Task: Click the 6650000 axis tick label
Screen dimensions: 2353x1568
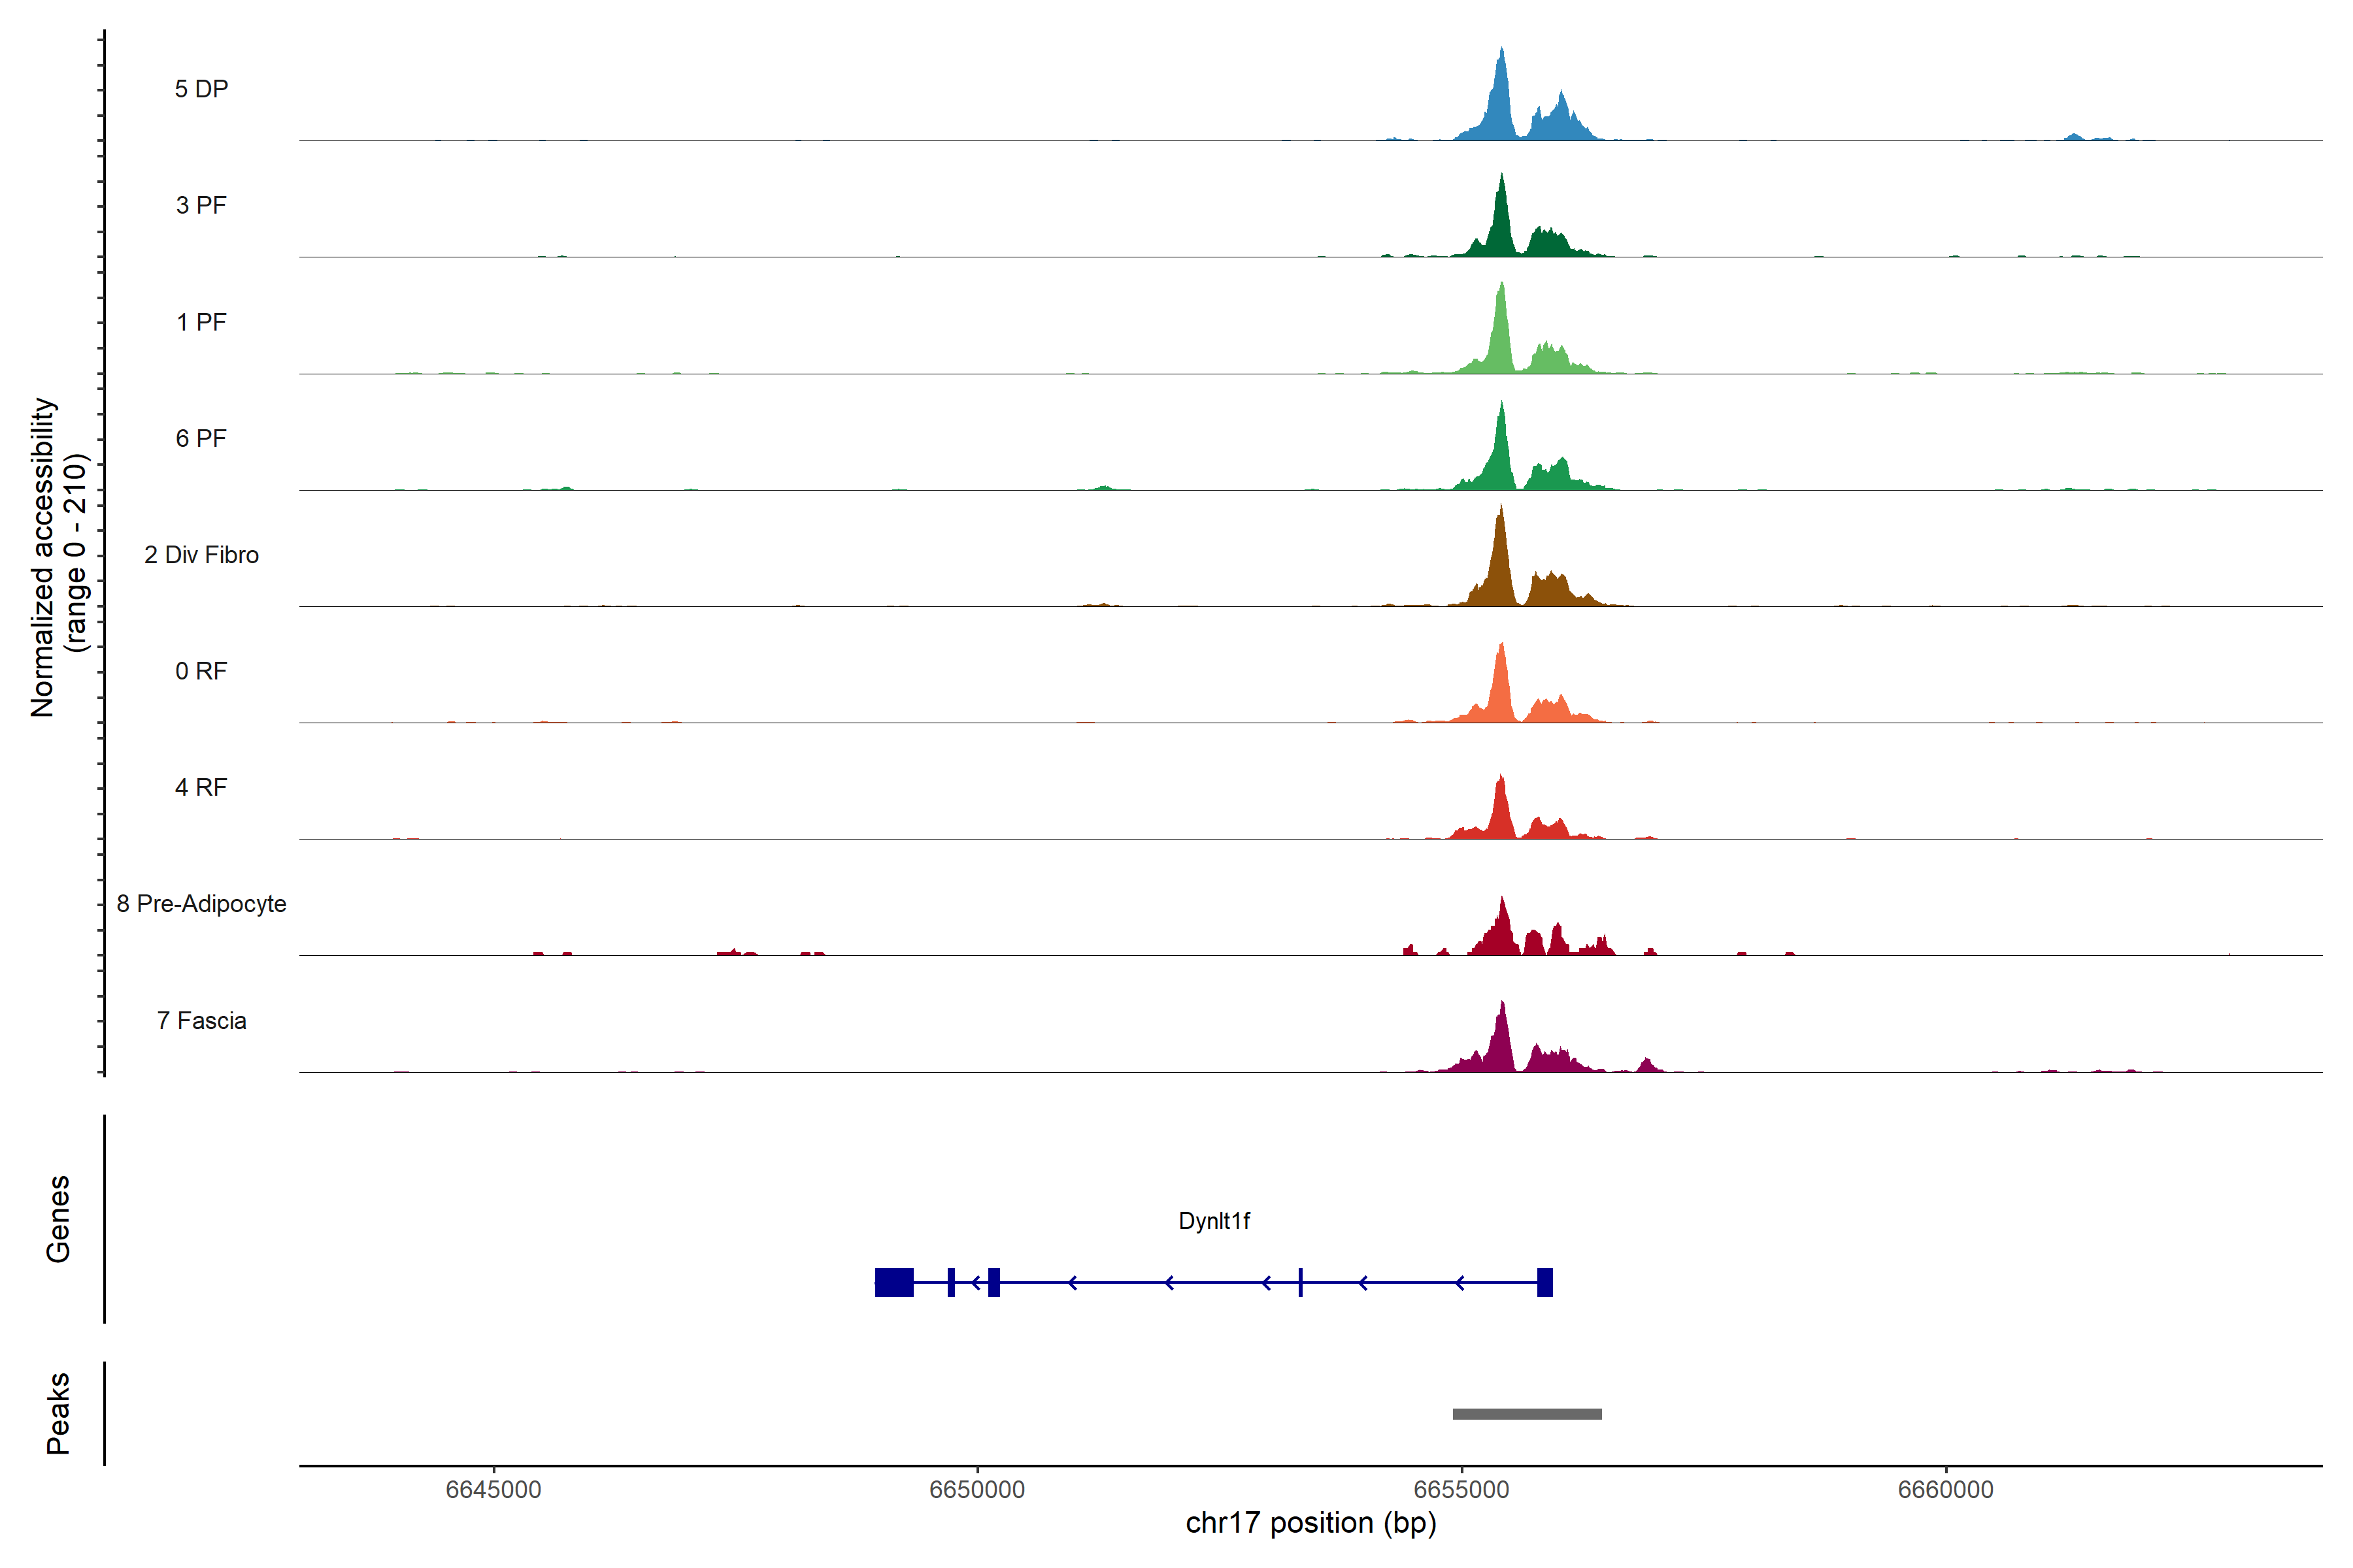Action: point(977,1490)
